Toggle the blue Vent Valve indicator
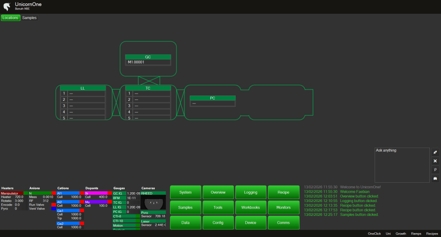441x237 pixels. 53,209
